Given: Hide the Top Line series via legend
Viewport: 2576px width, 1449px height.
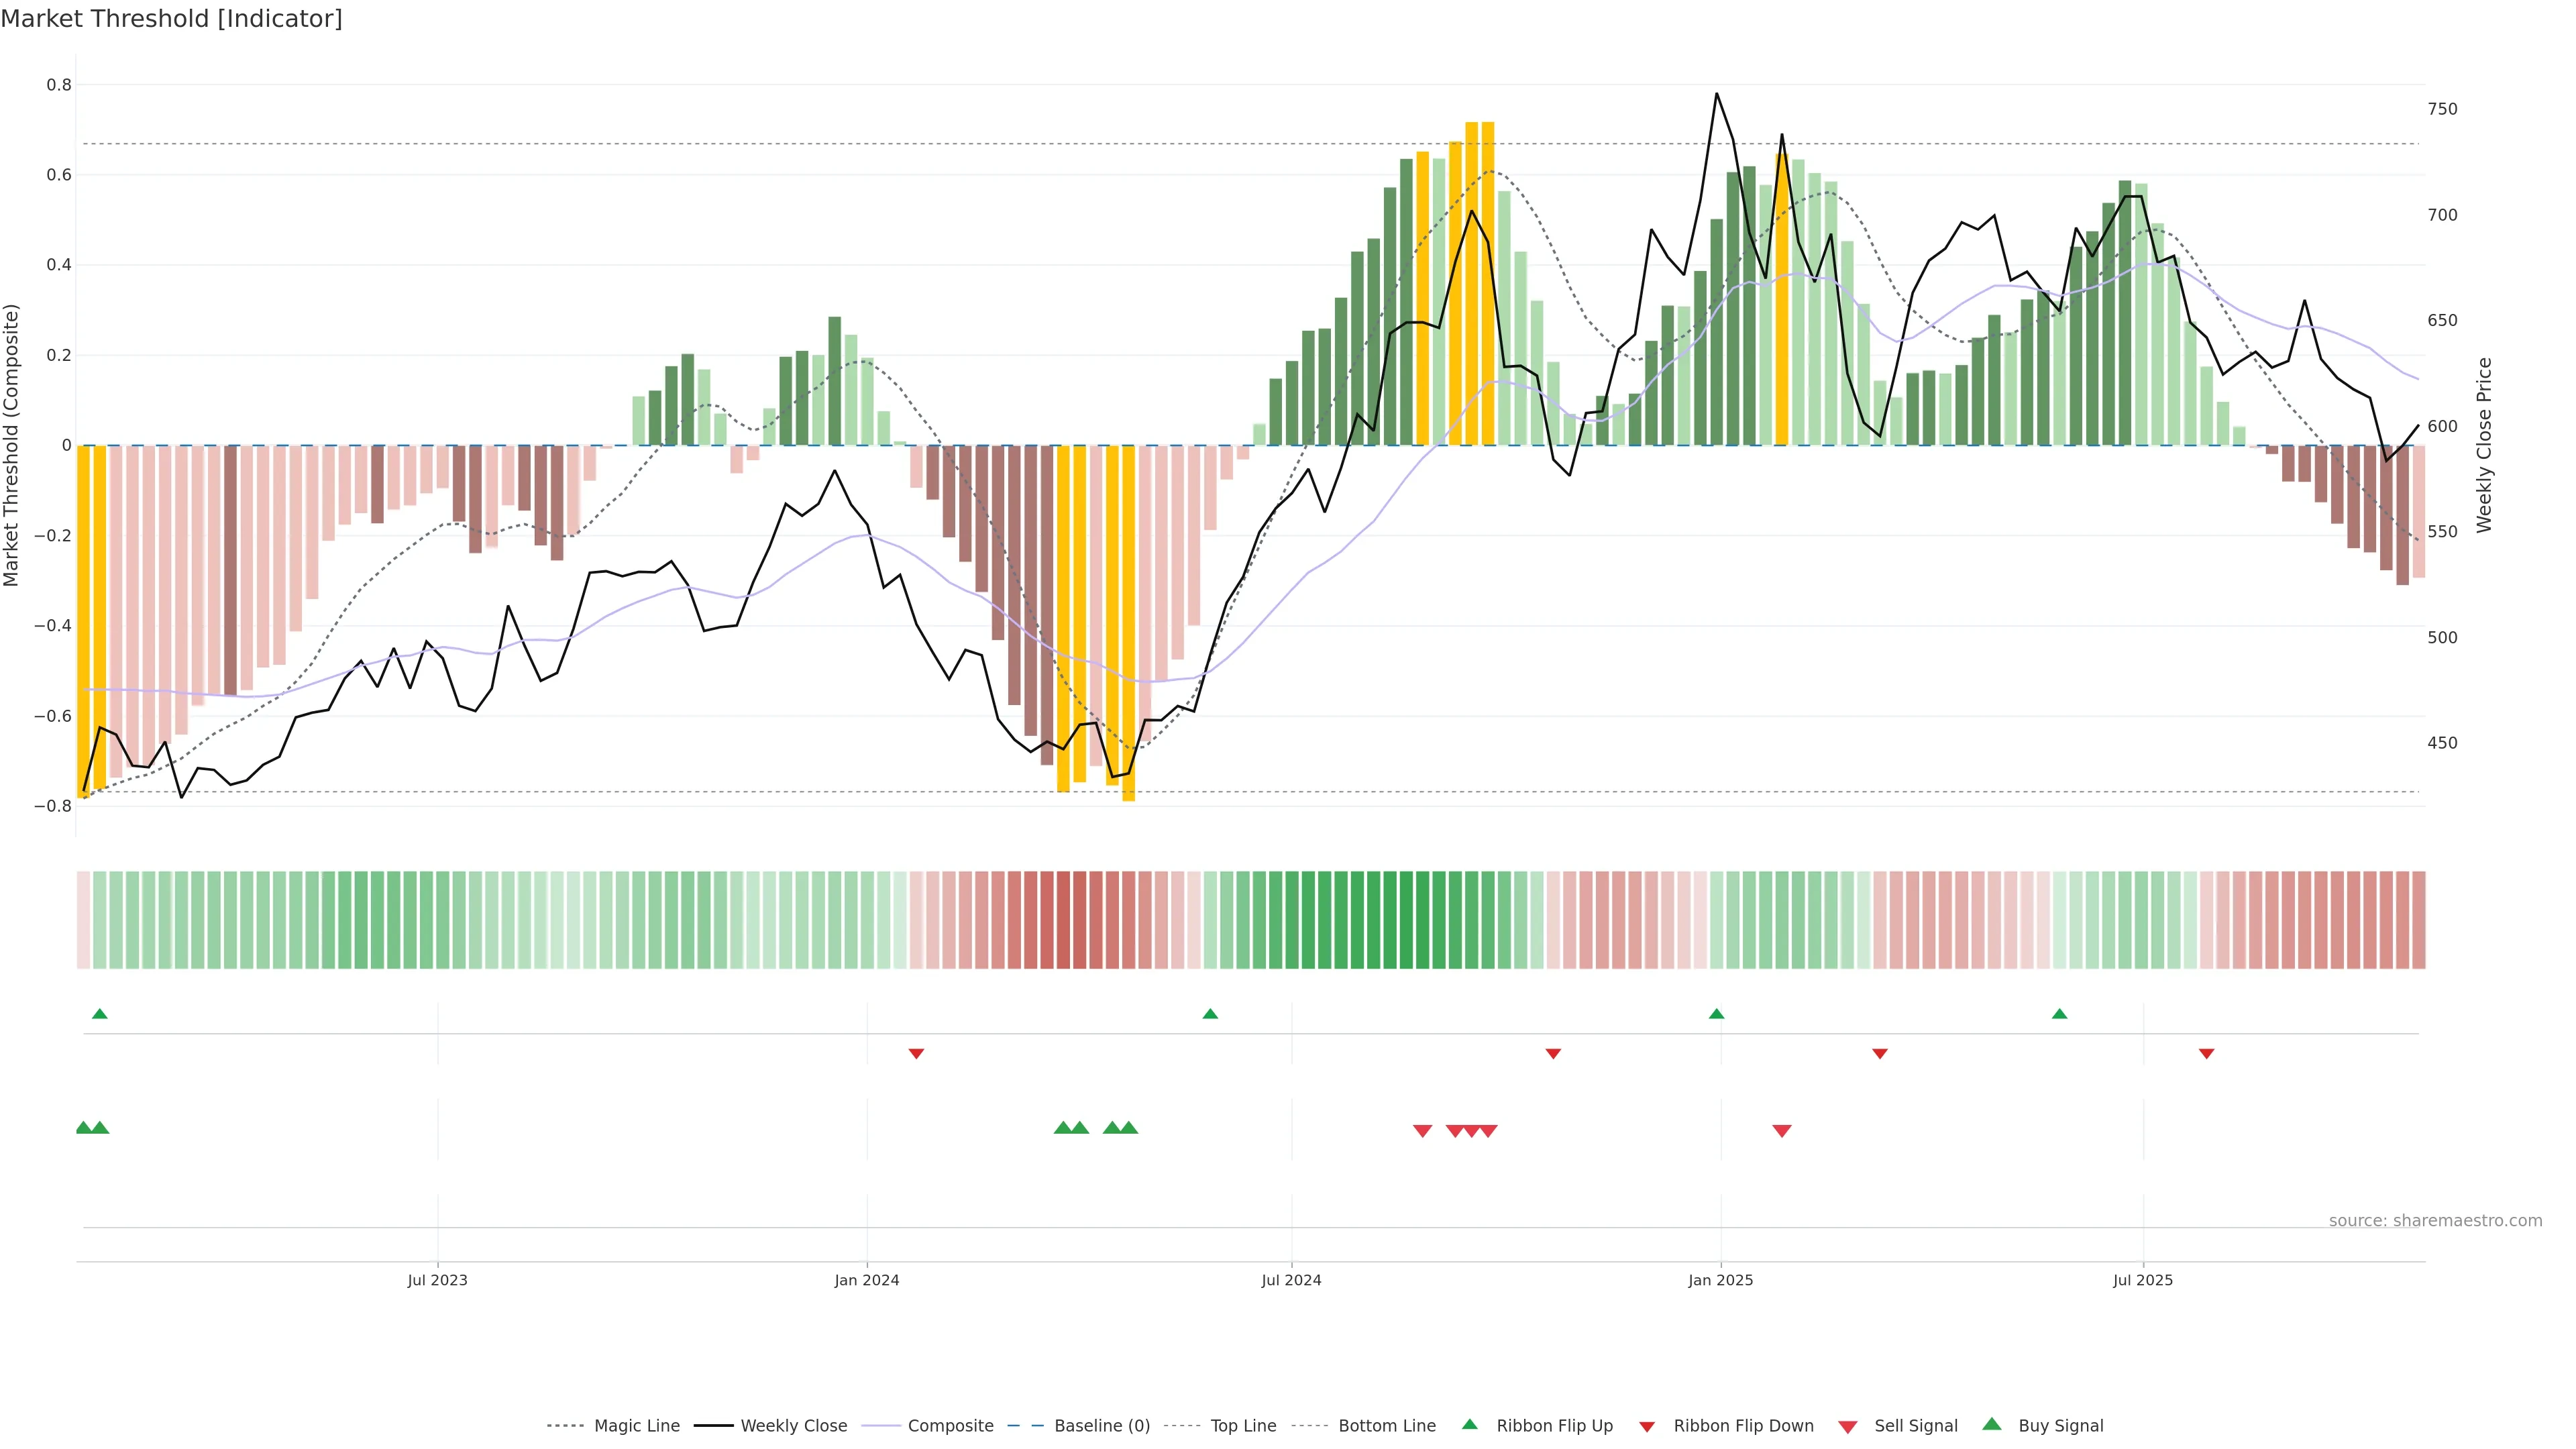Looking at the screenshot, I should click(1243, 1426).
